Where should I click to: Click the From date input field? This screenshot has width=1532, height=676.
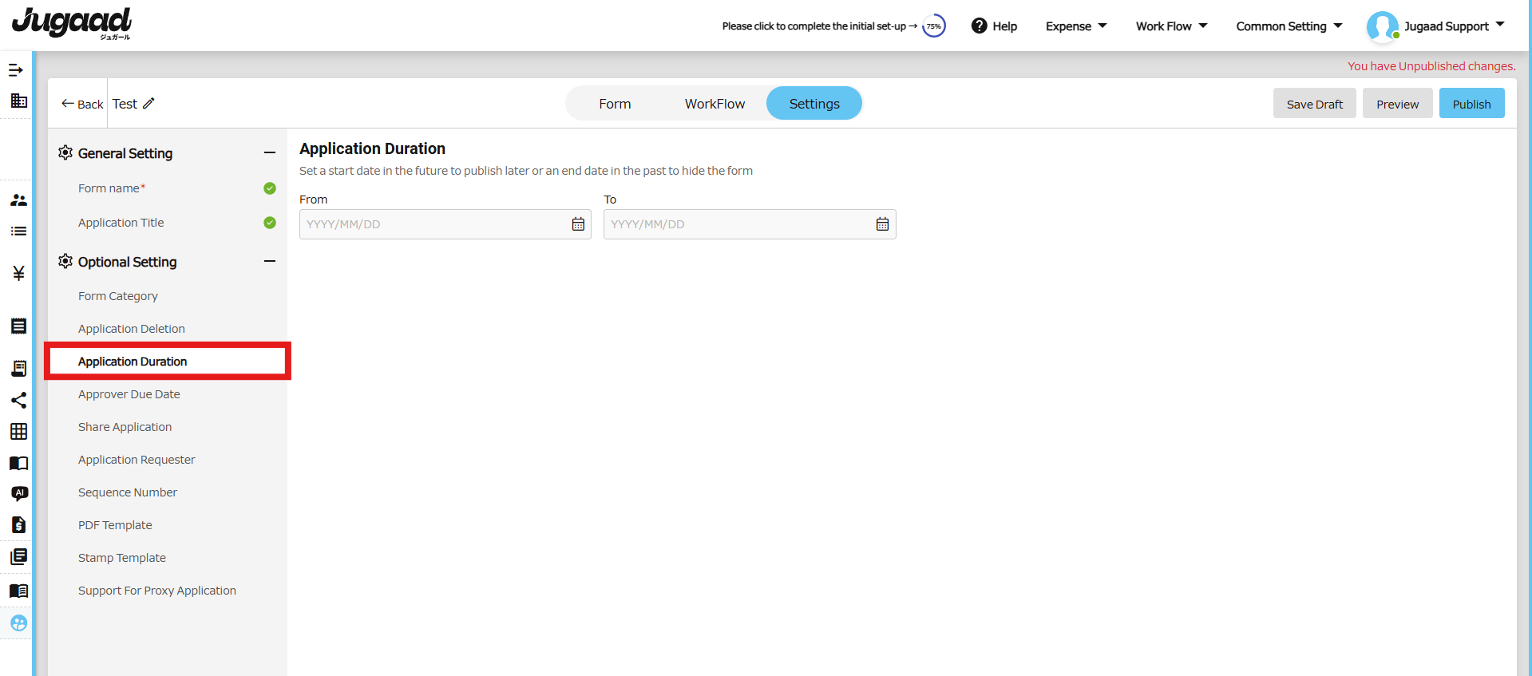(445, 224)
